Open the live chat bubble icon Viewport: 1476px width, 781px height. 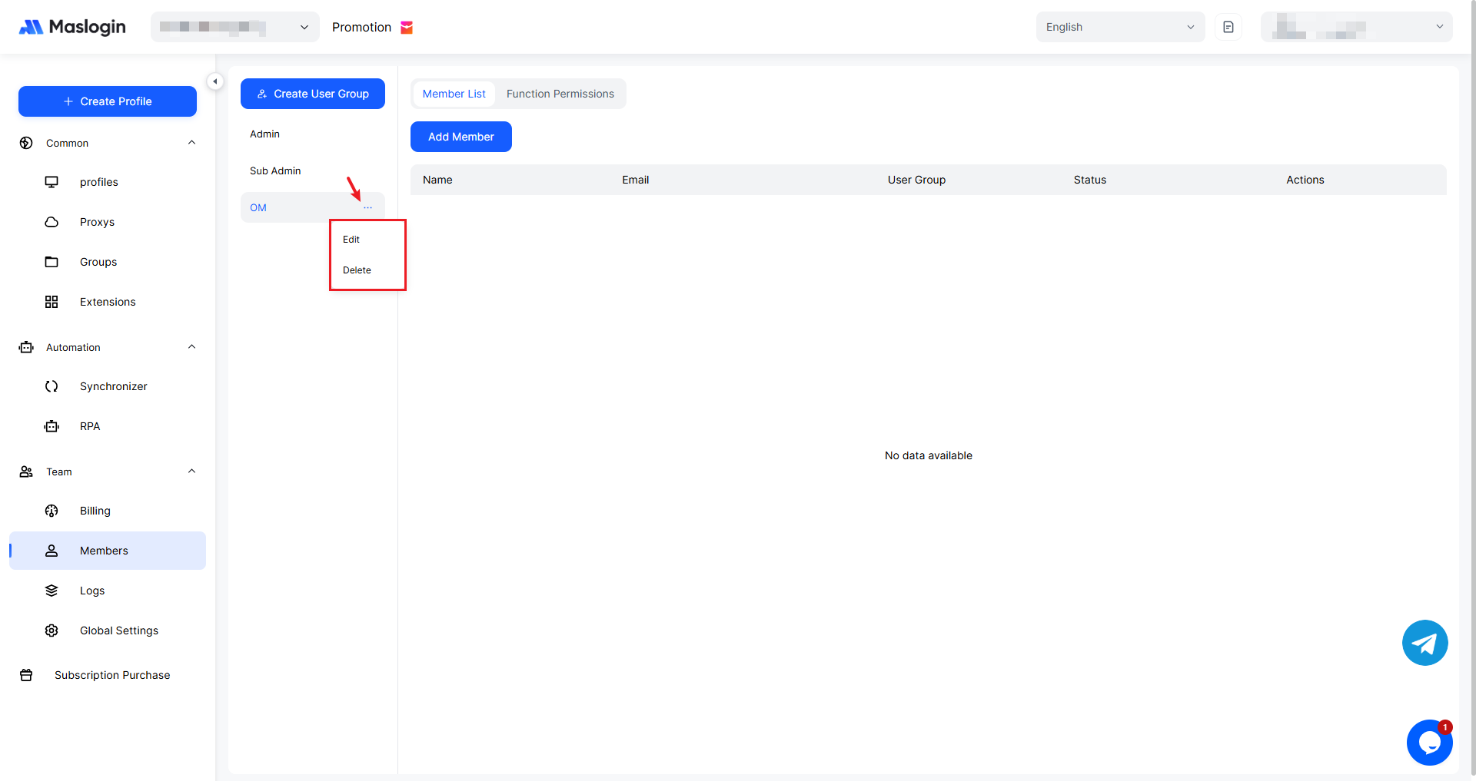coord(1429,742)
